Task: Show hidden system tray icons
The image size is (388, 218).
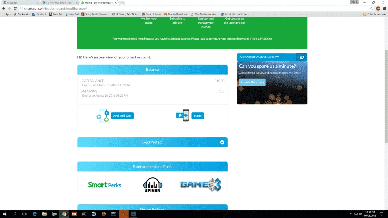Action: (x=351, y=214)
